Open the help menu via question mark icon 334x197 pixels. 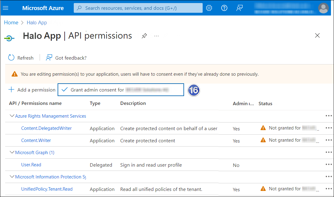point(224,8)
